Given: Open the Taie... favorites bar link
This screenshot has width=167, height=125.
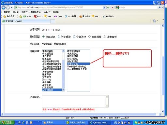Looking at the screenshot, I should click(48, 16).
